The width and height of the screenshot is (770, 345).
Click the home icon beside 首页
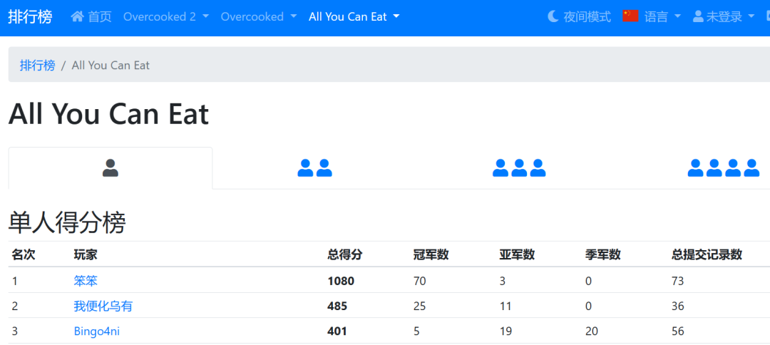pyautogui.click(x=77, y=16)
